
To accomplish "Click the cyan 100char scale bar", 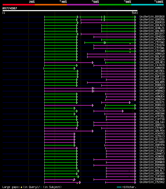I will pos(119,187).
